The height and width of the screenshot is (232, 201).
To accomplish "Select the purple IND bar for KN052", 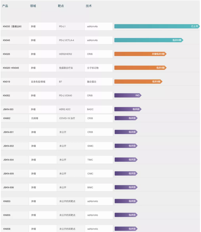I will (x=128, y=95).
